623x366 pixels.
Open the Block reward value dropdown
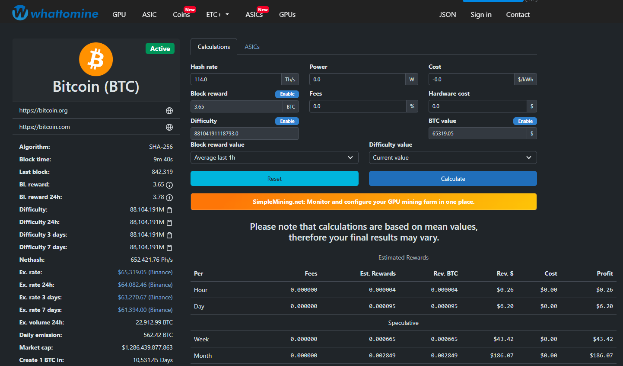coord(274,158)
